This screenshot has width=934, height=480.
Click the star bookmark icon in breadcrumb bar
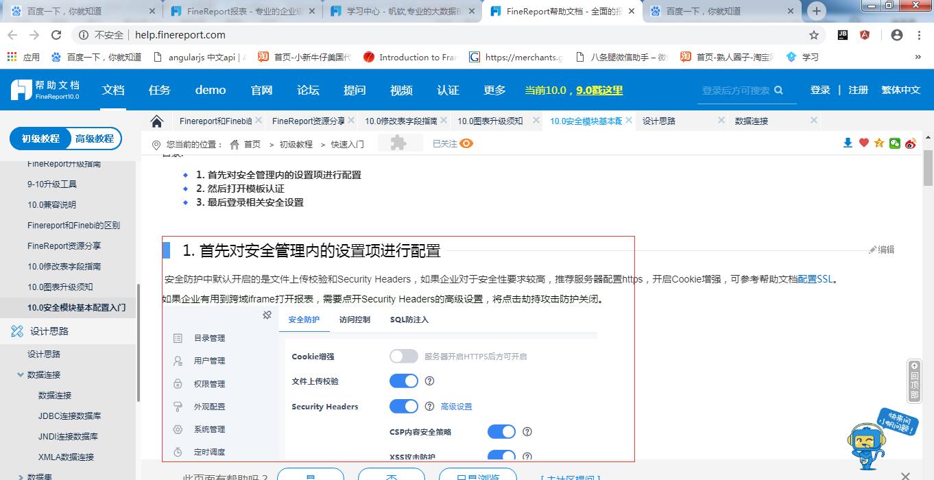click(x=879, y=143)
